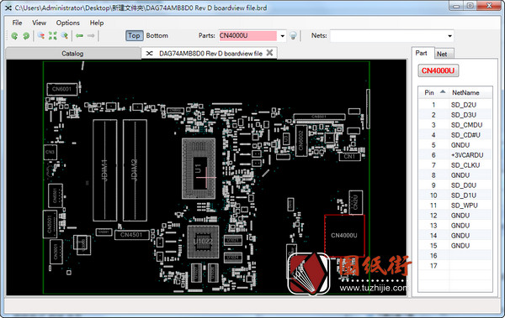Image resolution: width=505 pixels, height=318 pixels.
Task: Select the DAG74AMB8D0 Rev D boardview tab
Action: pyautogui.click(x=210, y=54)
